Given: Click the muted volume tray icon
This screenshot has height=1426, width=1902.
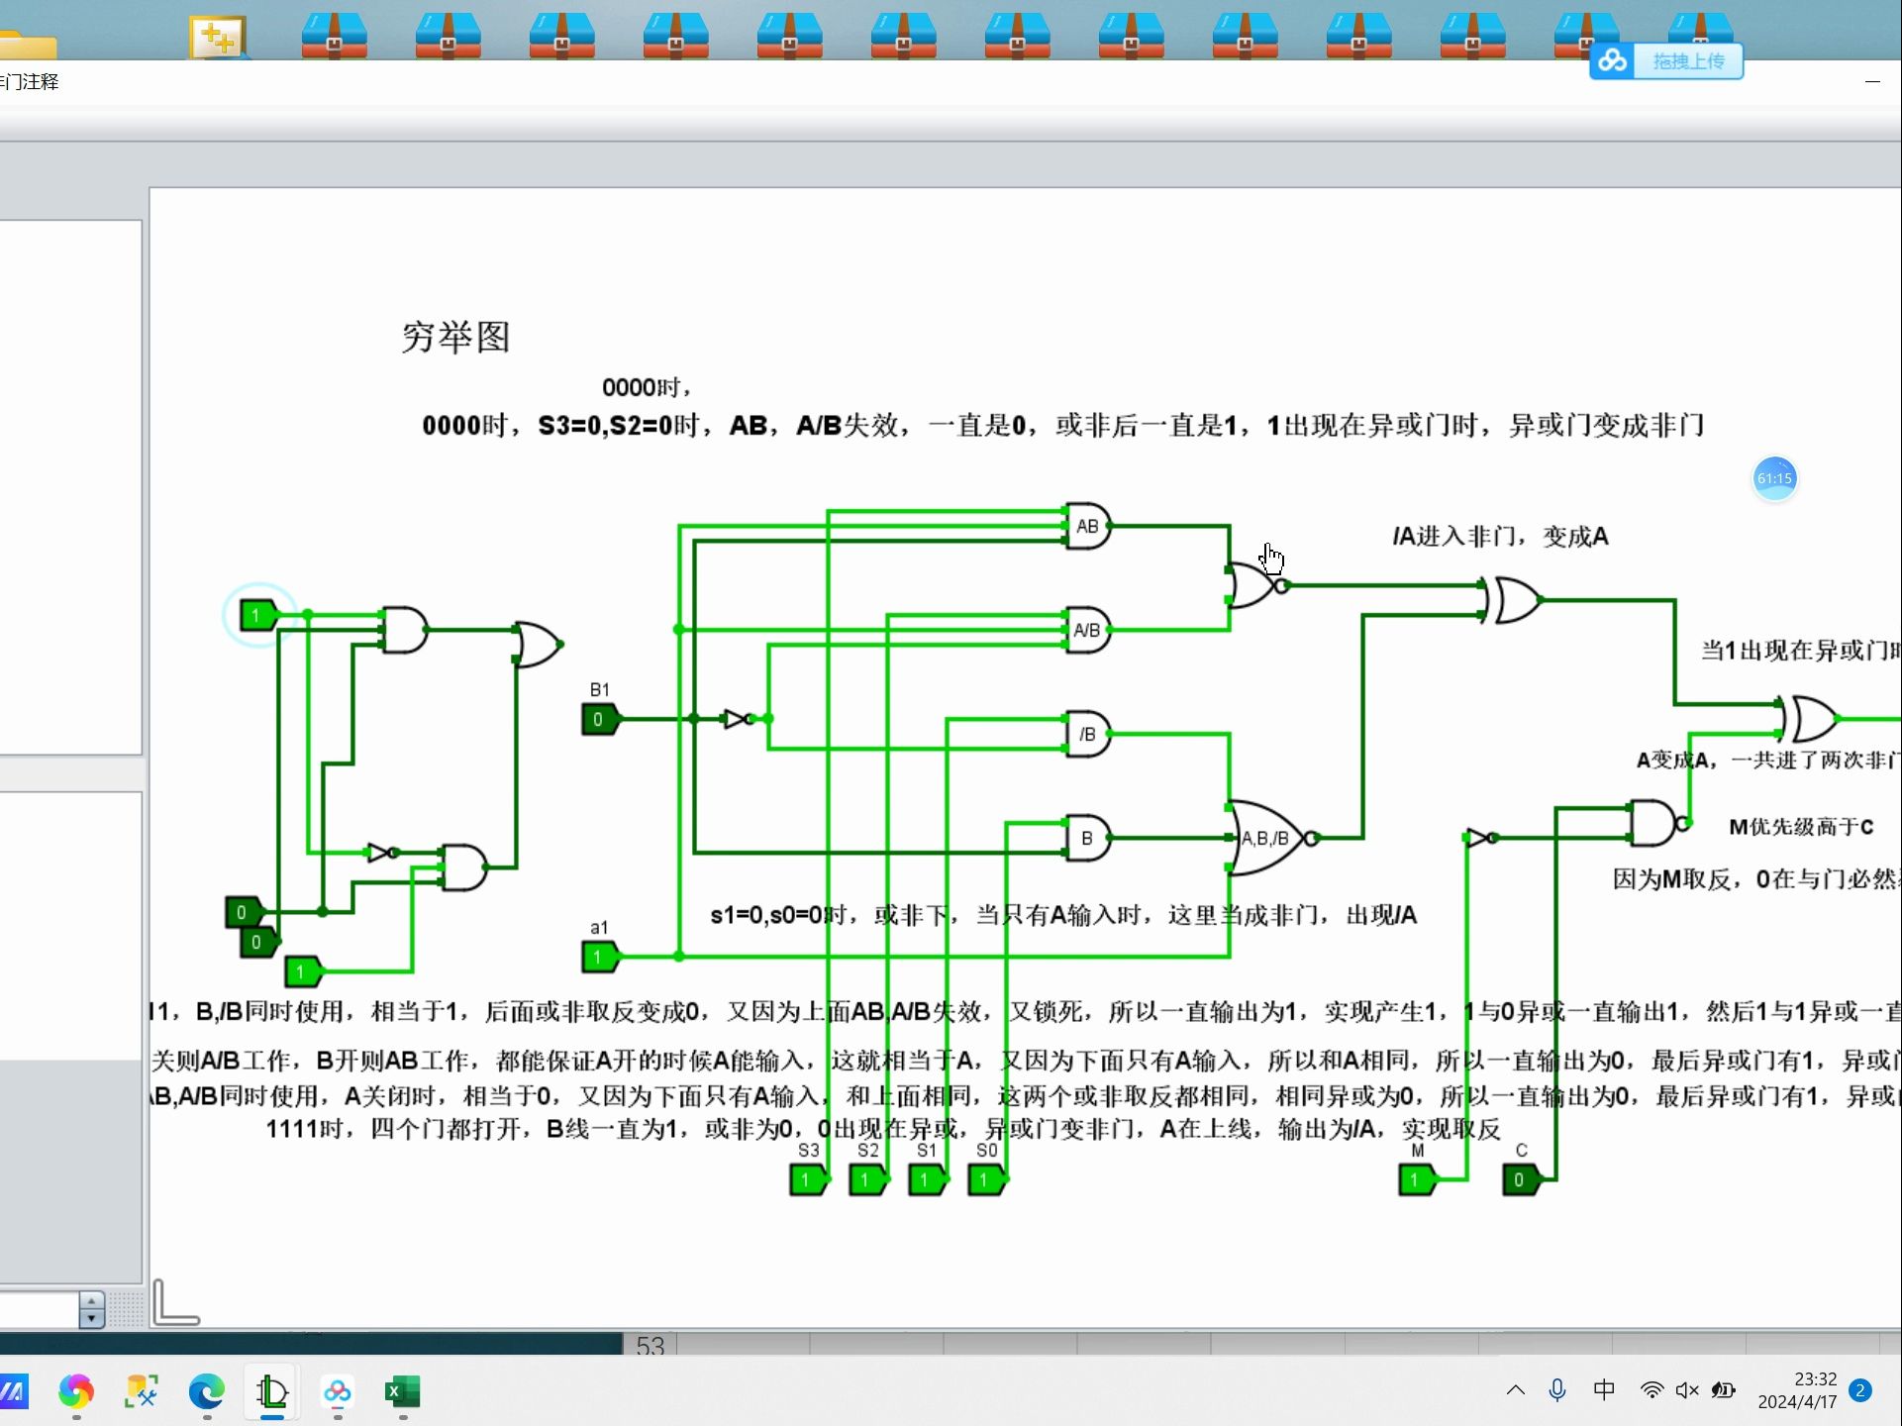Looking at the screenshot, I should pyautogui.click(x=1687, y=1390).
